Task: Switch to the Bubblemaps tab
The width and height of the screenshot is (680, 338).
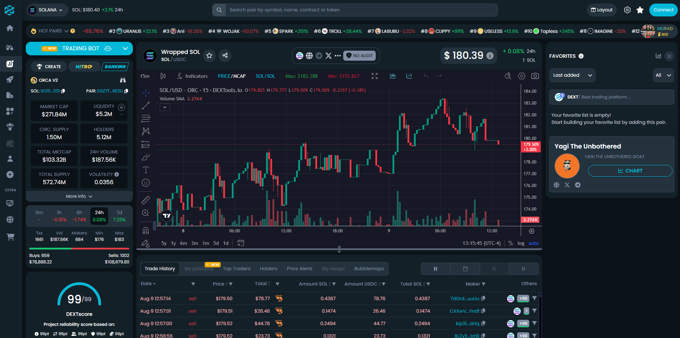Action: (x=369, y=268)
